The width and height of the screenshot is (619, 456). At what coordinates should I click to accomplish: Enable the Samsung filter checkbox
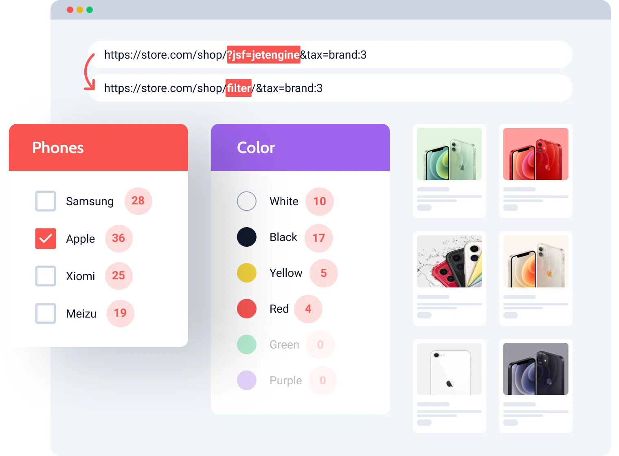pos(45,201)
